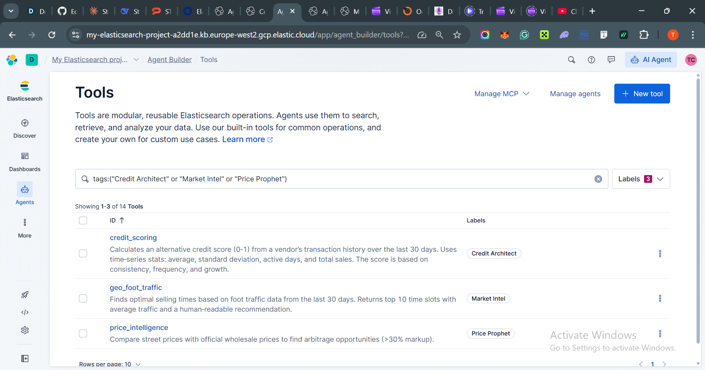Screen dimensions: 705x370
Task: Open the TC user profile avatar
Action: (691, 60)
